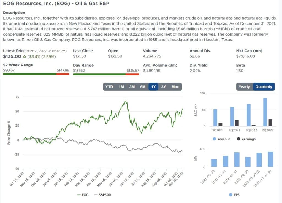This screenshot has height=203, width=282.
Task: Click the 2022-03-31 EPS bar
Action: click(237, 160)
